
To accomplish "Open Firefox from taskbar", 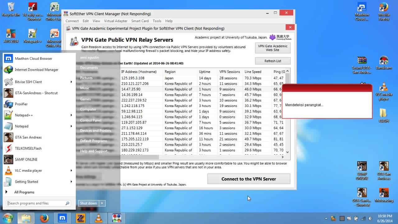I will click(x=44, y=218).
